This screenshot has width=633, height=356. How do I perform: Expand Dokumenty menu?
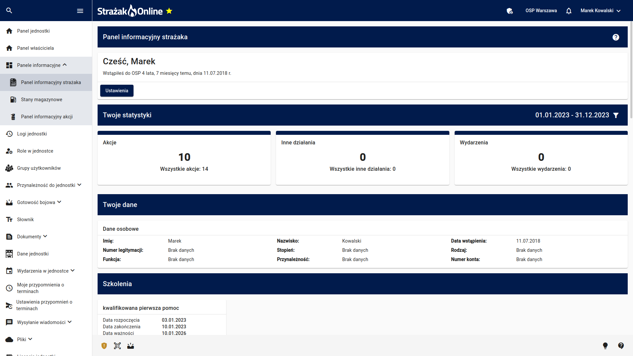(x=46, y=237)
